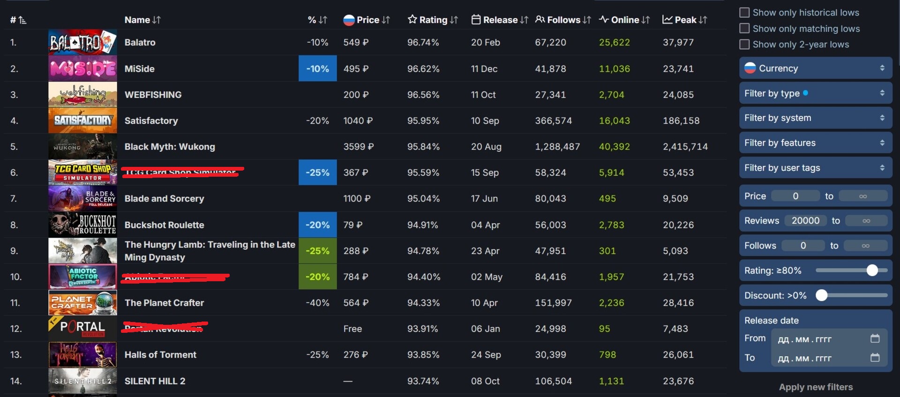900x397 pixels.
Task: Sort by Release date calendar icon
Action: [x=476, y=20]
